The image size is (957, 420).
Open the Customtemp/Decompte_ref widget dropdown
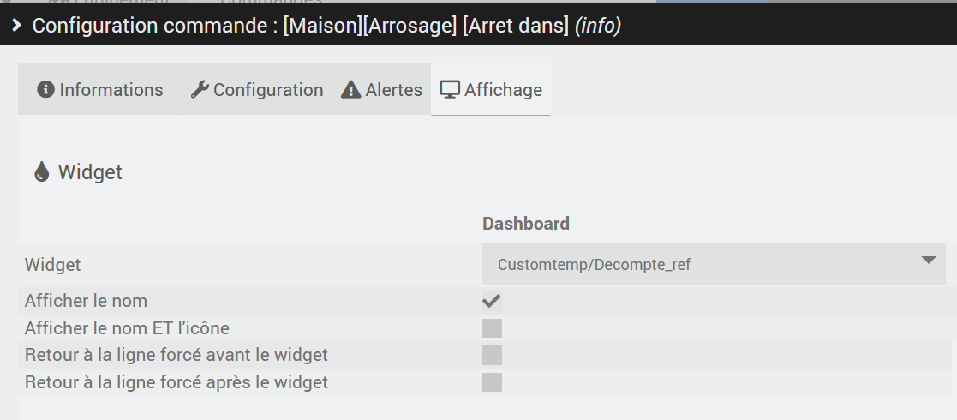point(714,264)
